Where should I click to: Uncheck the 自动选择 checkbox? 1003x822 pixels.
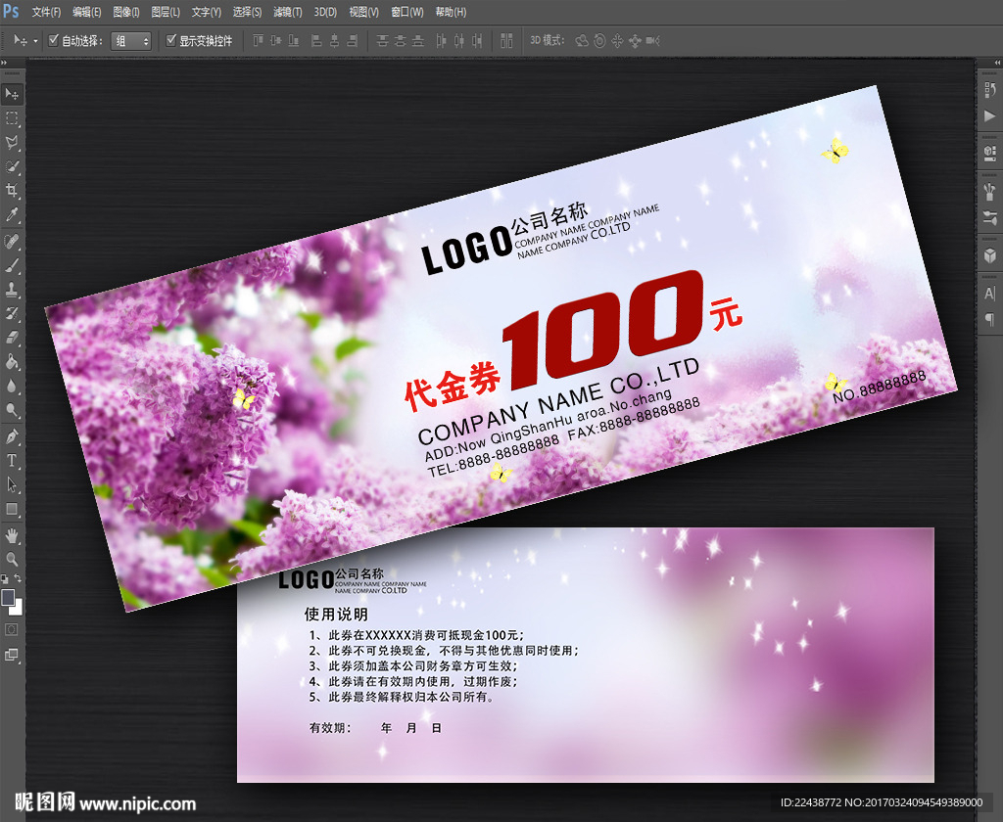tap(54, 41)
